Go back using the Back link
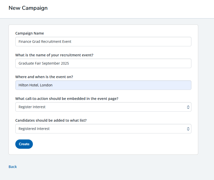 tap(13, 167)
